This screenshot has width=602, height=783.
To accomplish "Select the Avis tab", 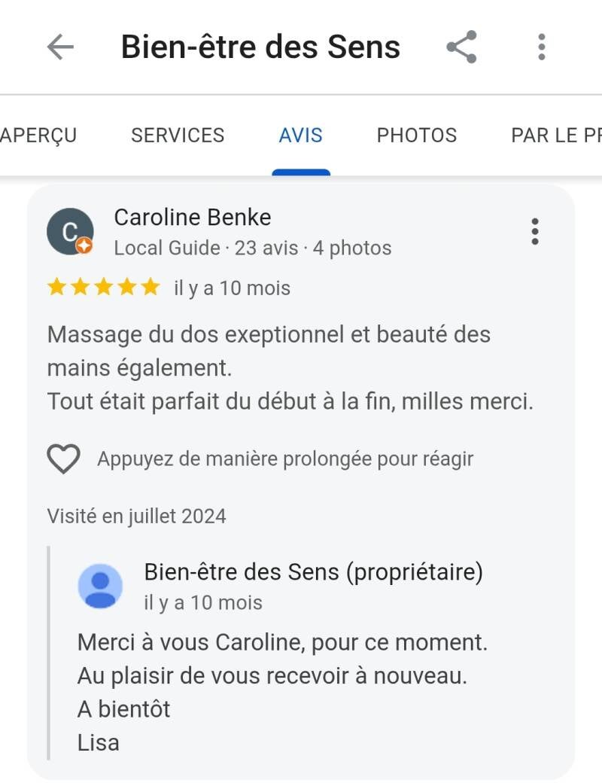I will [300, 136].
